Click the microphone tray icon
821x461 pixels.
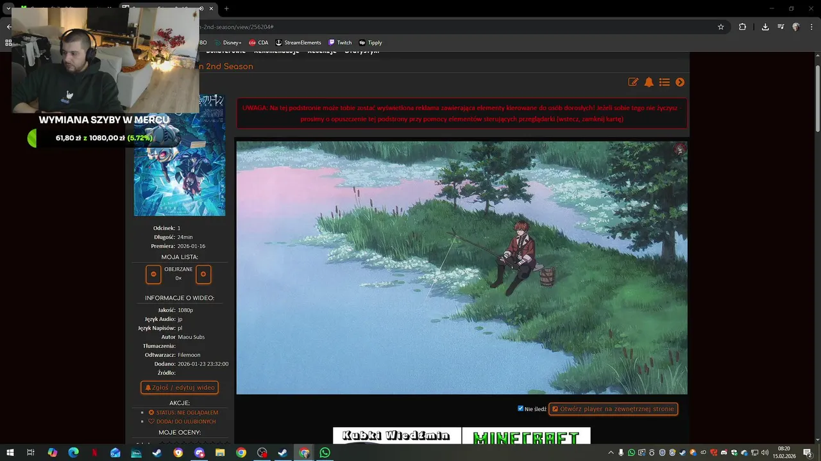pos(621,453)
